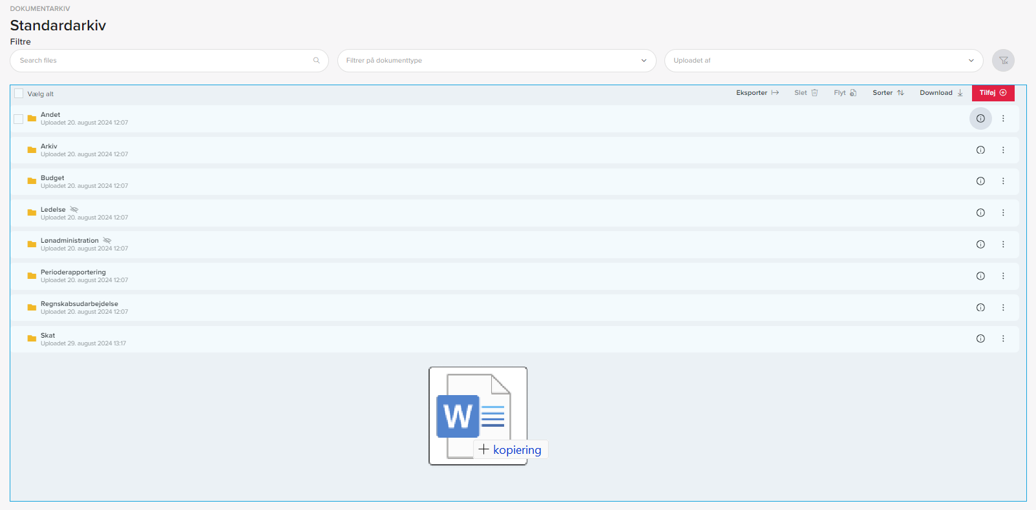Open info for the Lønadministration folder
The image size is (1036, 510).
[x=980, y=245]
